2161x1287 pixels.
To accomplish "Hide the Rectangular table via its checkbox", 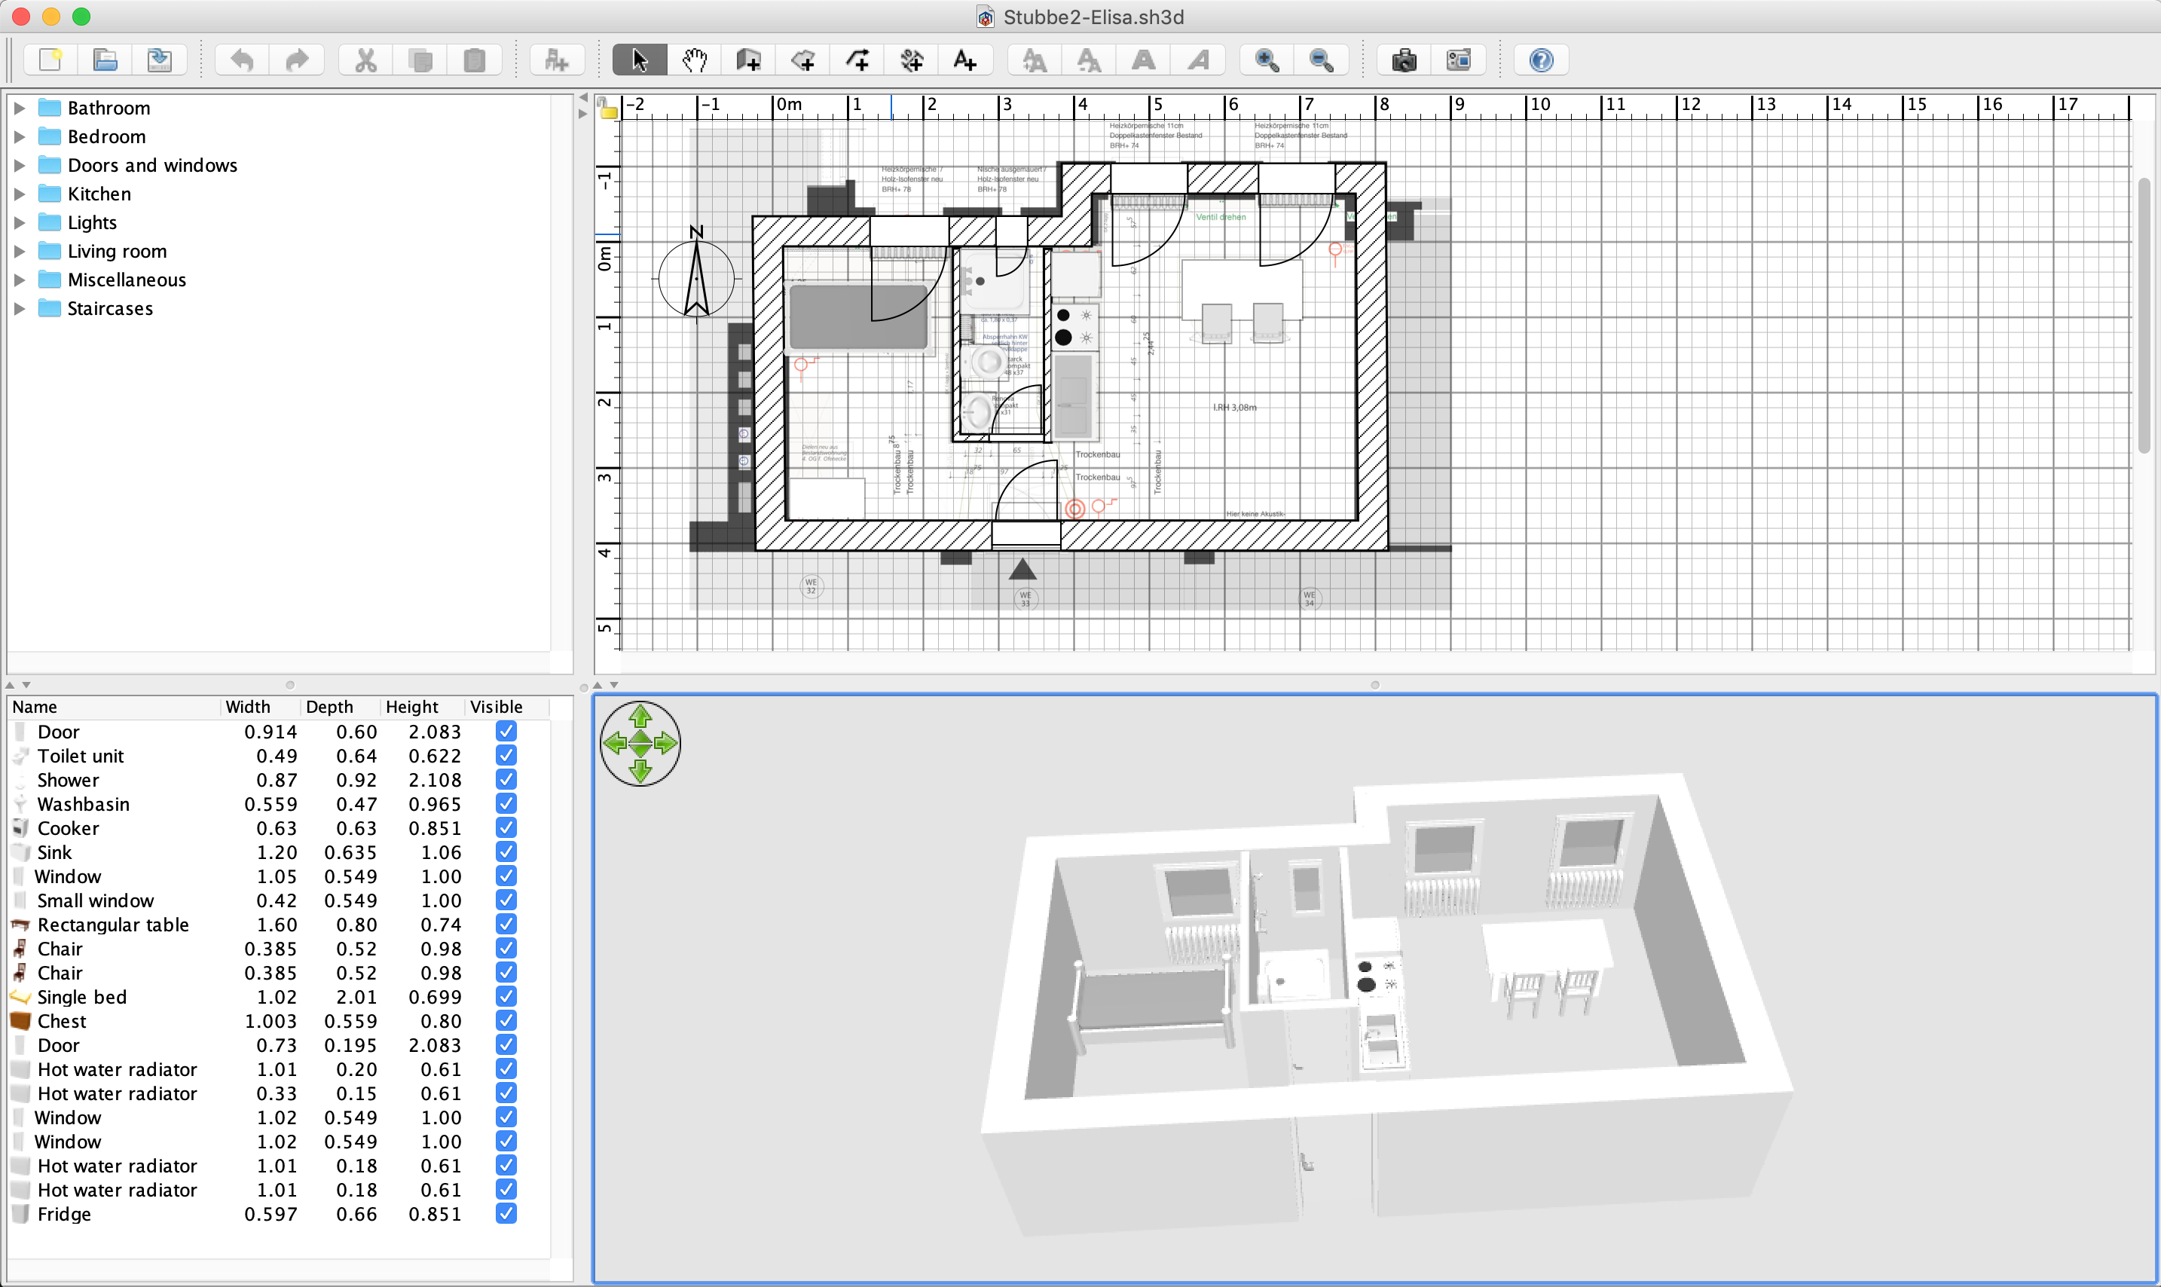I will pyautogui.click(x=506, y=925).
